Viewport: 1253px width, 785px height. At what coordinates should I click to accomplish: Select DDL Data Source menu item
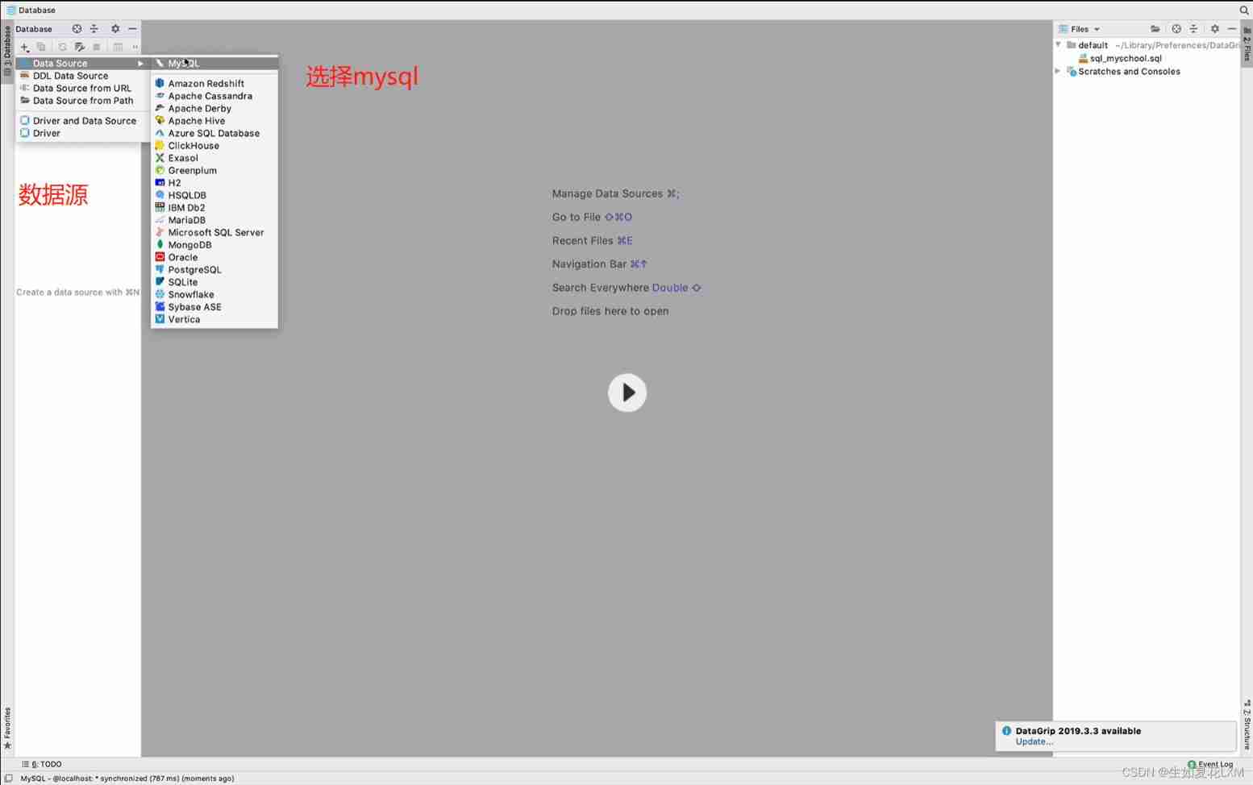click(82, 76)
